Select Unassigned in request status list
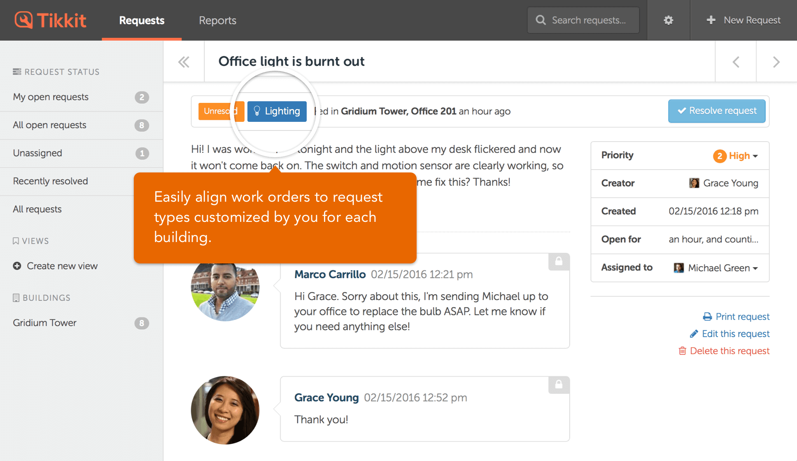This screenshot has height=461, width=797. click(x=37, y=153)
